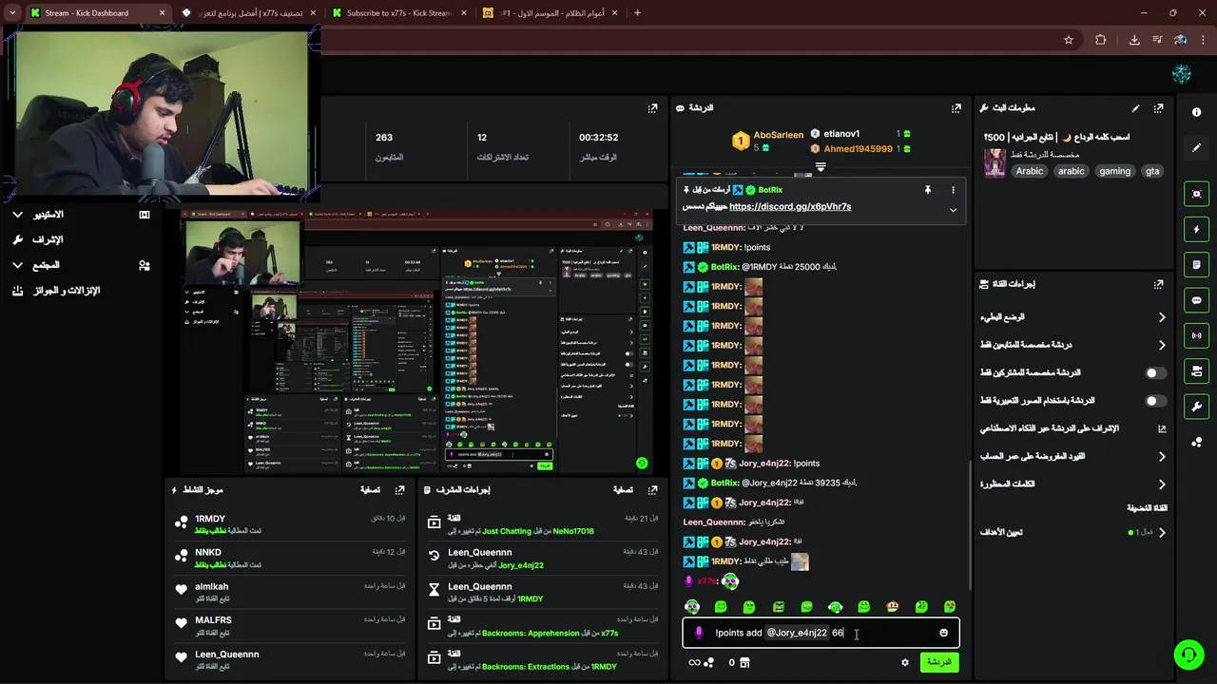Open browser extensions puzzle icon
The width and height of the screenshot is (1217, 684).
[x=1101, y=40]
